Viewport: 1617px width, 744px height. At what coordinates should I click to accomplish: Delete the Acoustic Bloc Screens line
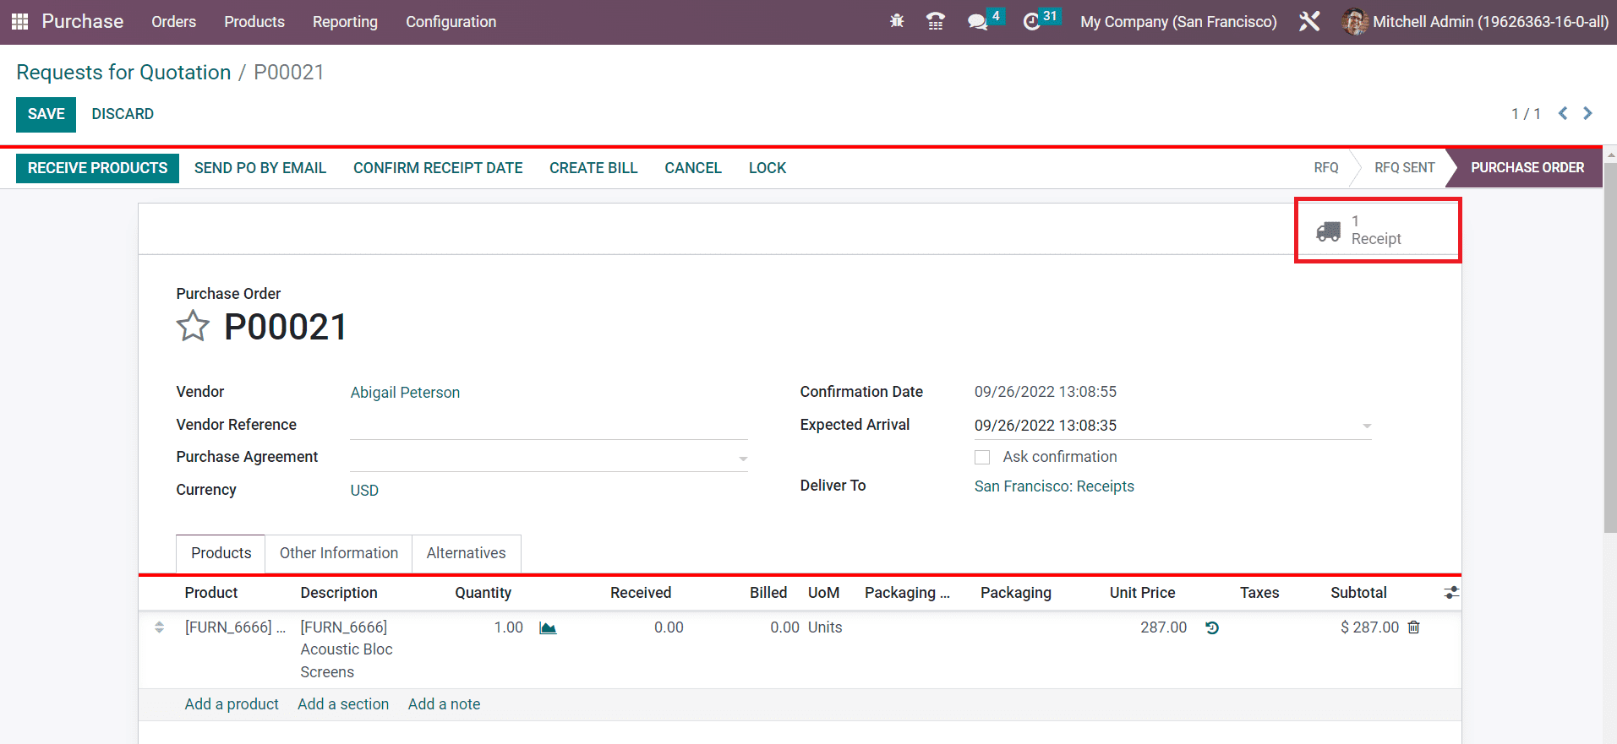1414,627
